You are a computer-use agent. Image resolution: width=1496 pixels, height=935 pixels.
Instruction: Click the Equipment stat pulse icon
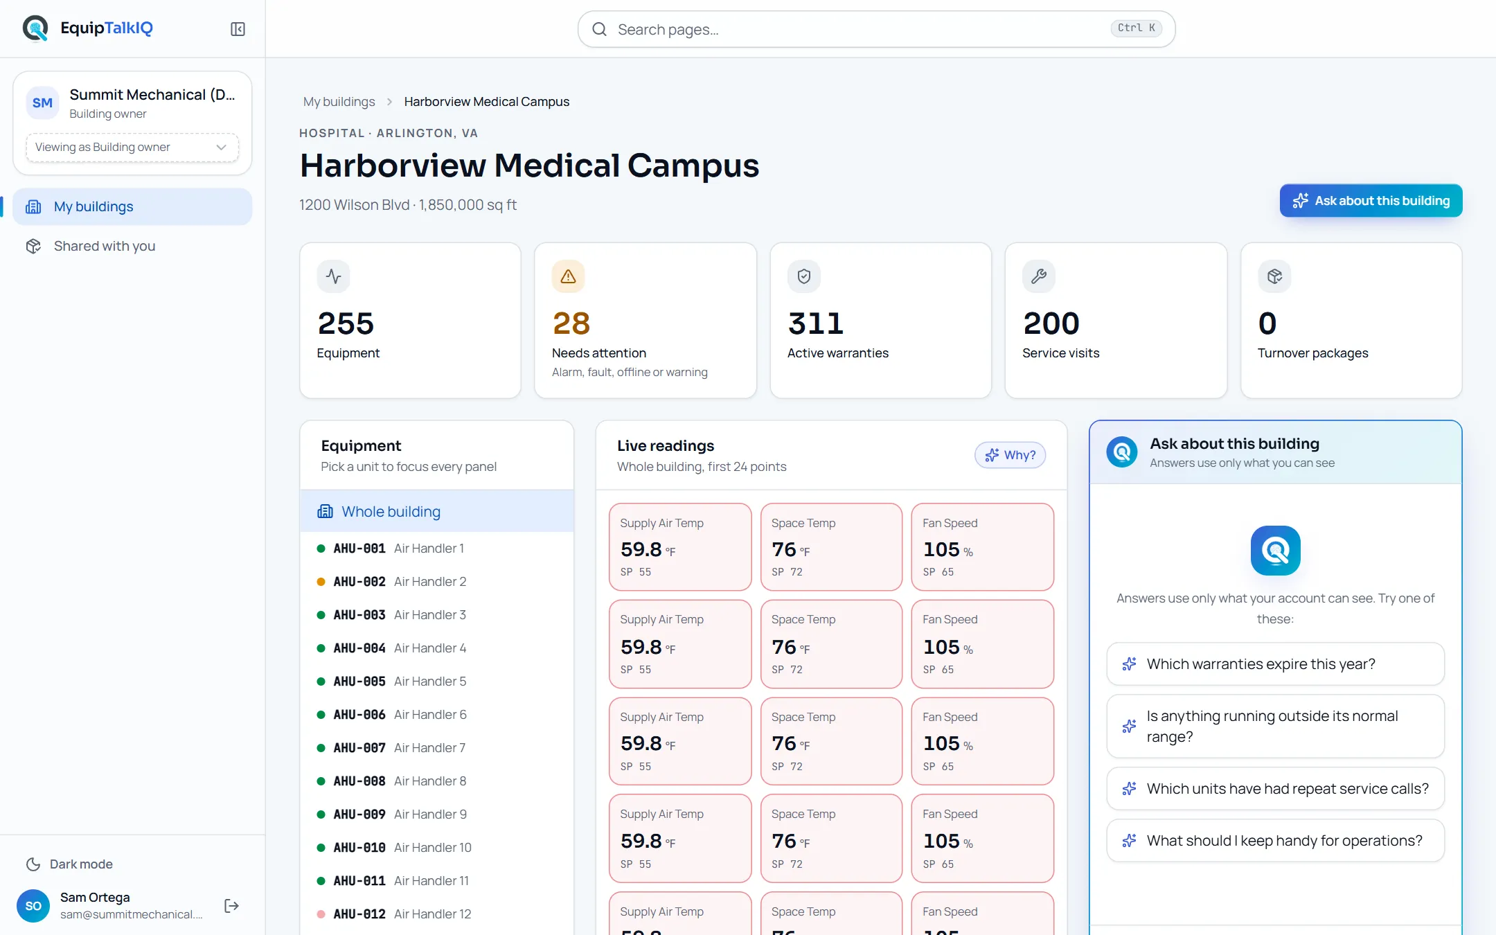point(334,276)
